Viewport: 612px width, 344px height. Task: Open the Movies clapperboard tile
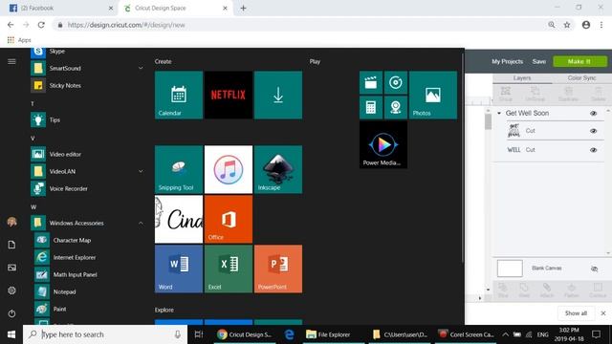tap(371, 83)
